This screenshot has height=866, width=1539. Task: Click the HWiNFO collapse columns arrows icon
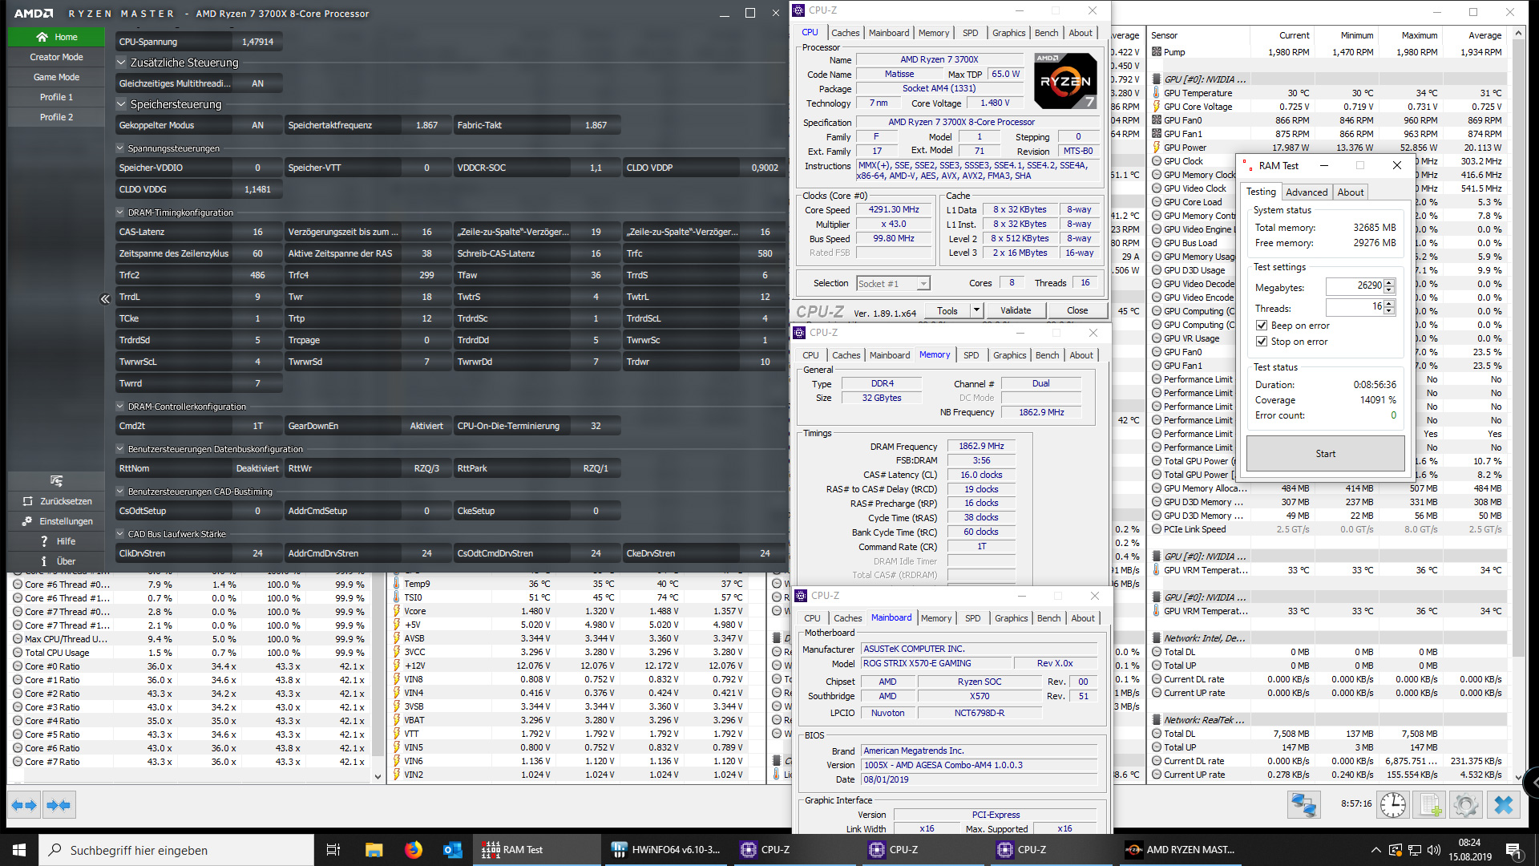click(x=59, y=804)
